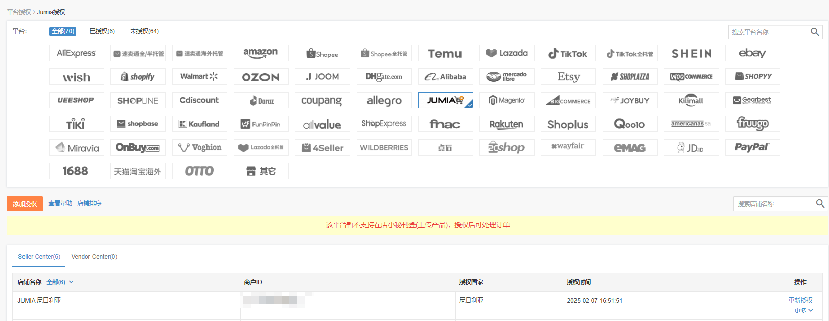Choose the shopify platform tile
Screen dimensions: 829x321
coord(138,77)
